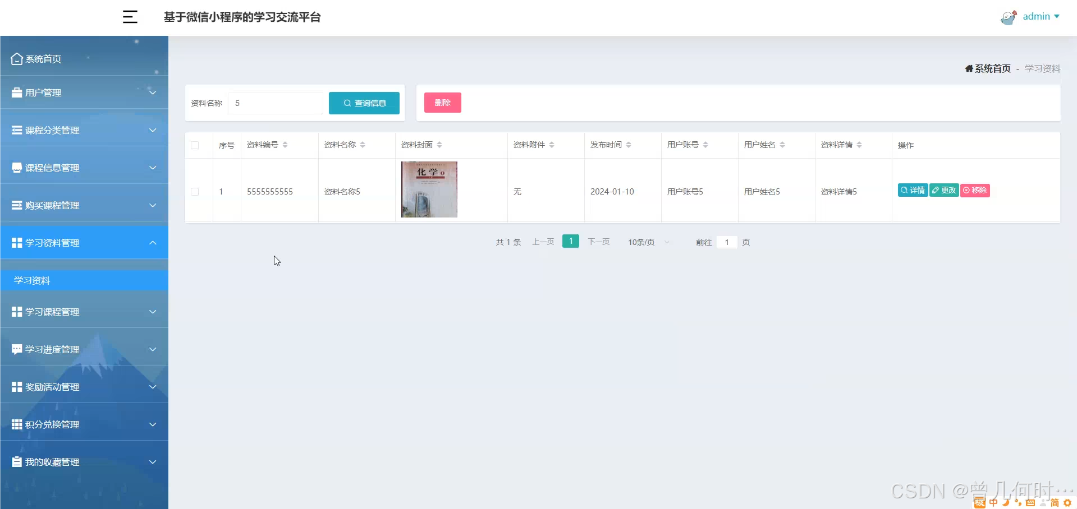Image resolution: width=1077 pixels, height=509 pixels.
Task: Click the icon for 购买课程管理
Action: coord(17,205)
